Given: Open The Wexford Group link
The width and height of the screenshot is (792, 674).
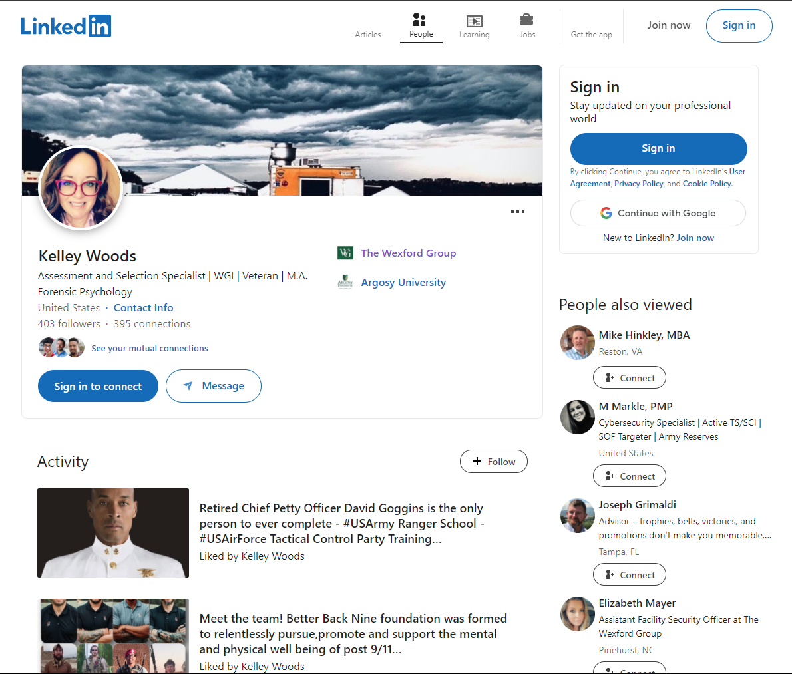Looking at the screenshot, I should [x=408, y=253].
